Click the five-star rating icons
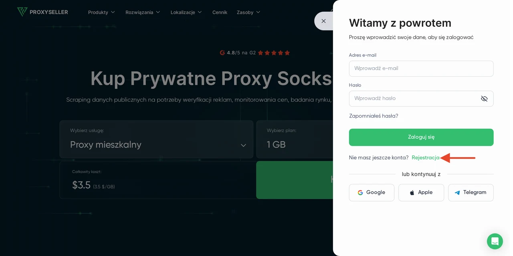The image size is (513, 256). [274, 53]
